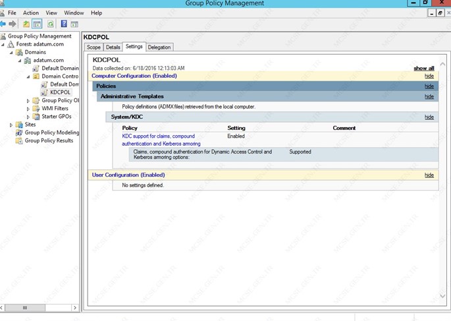Open the Help menu
The width and height of the screenshot is (451, 321).
(x=96, y=13)
